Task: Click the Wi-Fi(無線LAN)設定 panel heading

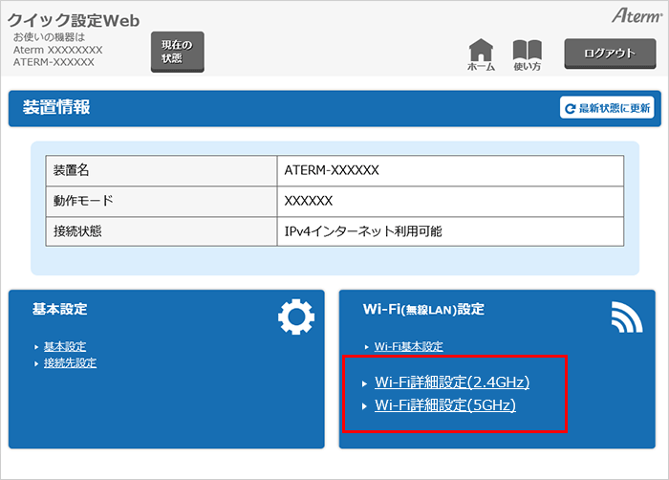Action: [423, 310]
